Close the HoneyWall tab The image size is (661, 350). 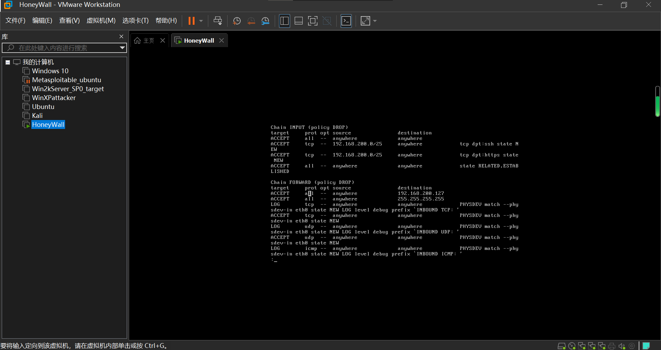[222, 41]
